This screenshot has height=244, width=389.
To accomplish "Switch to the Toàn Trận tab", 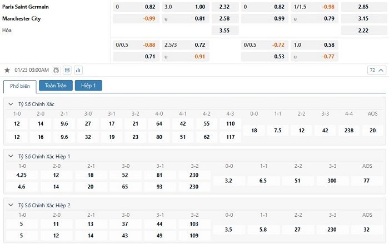I will [56, 86].
